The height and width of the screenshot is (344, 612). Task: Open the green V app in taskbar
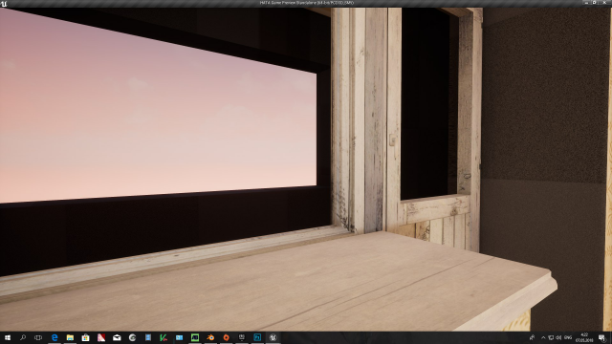point(164,337)
